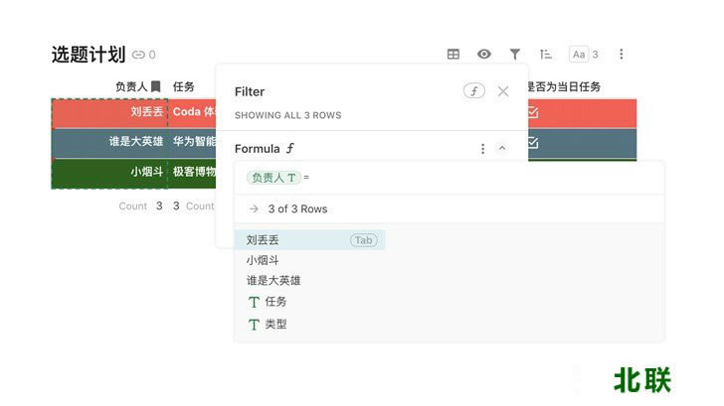Select 刘丢丢 from the autocomplete suggestions
The height and width of the screenshot is (406, 724).
coord(264,240)
